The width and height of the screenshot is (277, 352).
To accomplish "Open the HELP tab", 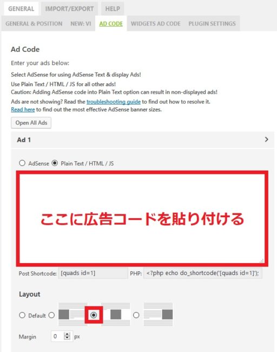I will coord(113,9).
